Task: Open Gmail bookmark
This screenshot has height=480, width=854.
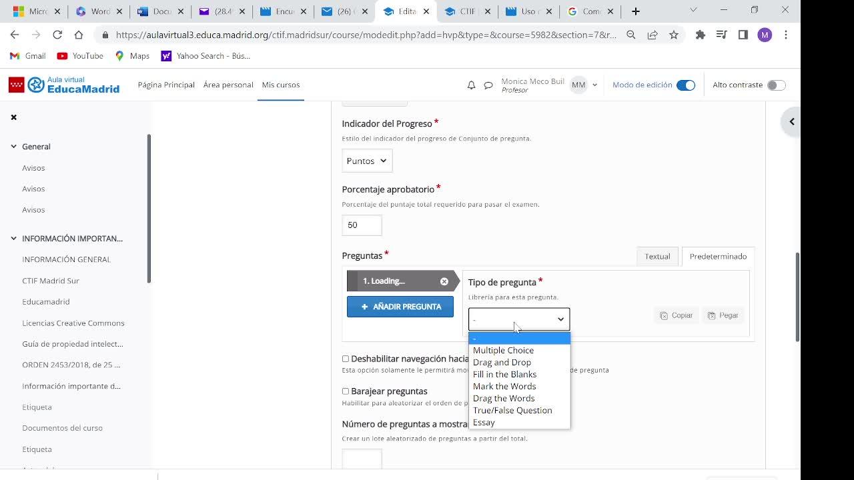Action: (x=27, y=56)
